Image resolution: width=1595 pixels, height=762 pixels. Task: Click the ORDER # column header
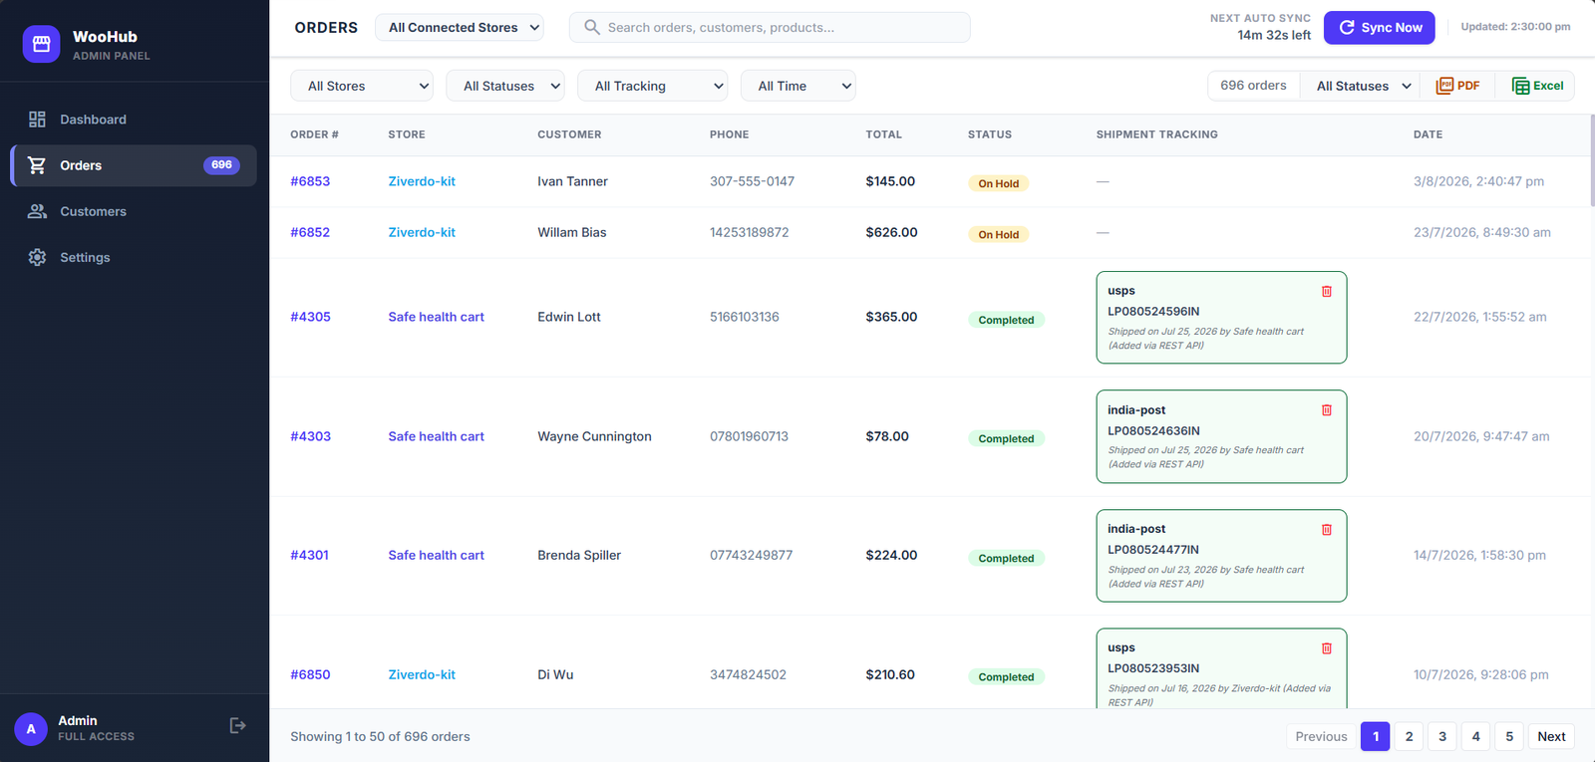(x=314, y=134)
